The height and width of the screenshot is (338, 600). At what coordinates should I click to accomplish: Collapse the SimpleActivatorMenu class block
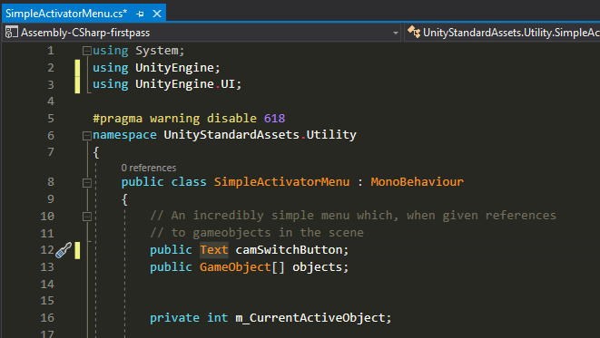[x=87, y=182]
